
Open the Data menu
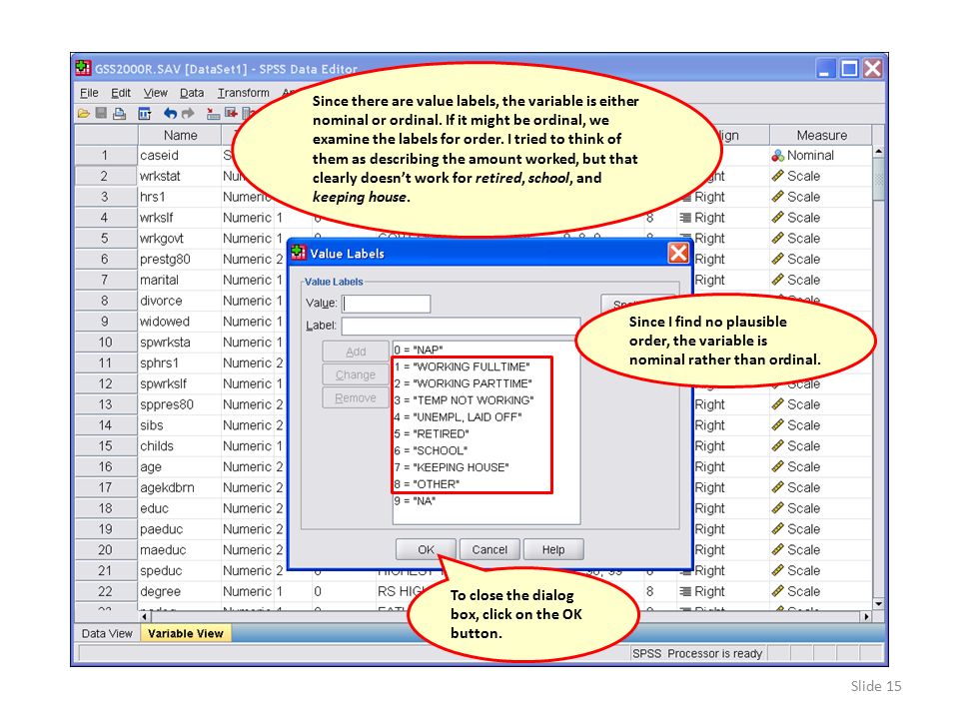pos(192,93)
